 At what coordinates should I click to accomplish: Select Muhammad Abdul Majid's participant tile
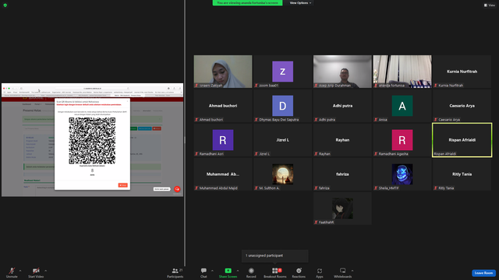223,174
